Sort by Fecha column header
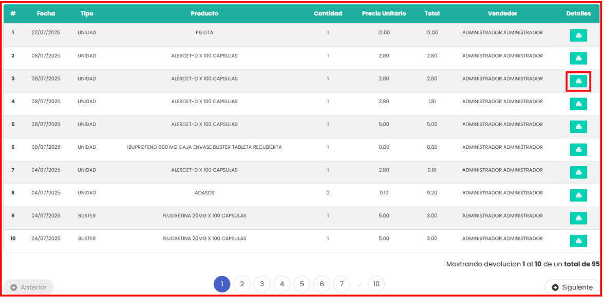 pos(46,14)
